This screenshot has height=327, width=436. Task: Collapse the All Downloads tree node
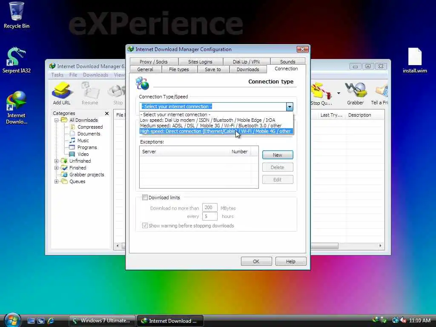[57, 120]
